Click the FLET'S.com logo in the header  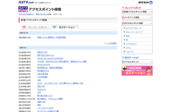pos(26,2)
